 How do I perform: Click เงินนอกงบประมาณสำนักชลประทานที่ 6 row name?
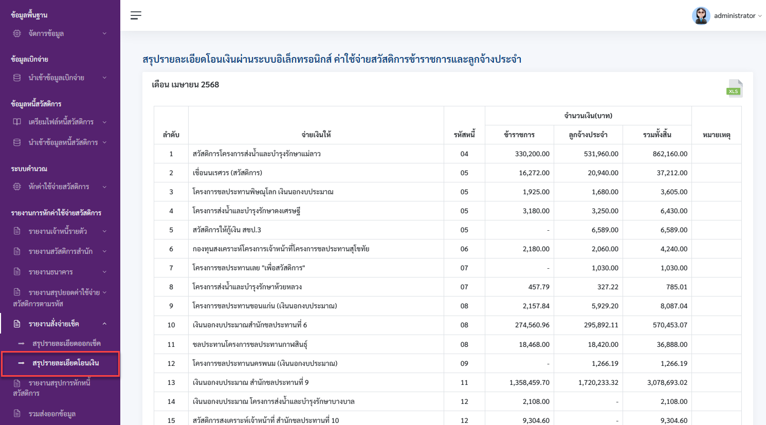tap(250, 325)
